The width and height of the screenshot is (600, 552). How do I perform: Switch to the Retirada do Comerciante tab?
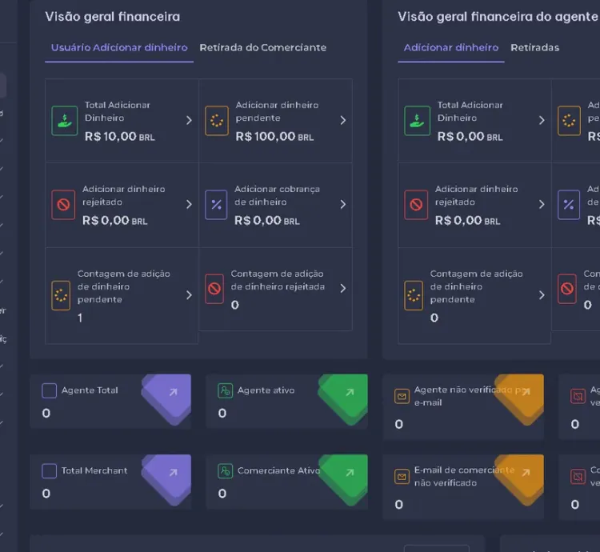coord(262,48)
